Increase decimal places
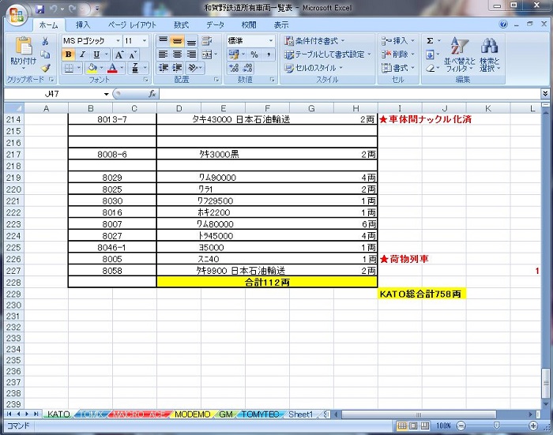 (234, 68)
